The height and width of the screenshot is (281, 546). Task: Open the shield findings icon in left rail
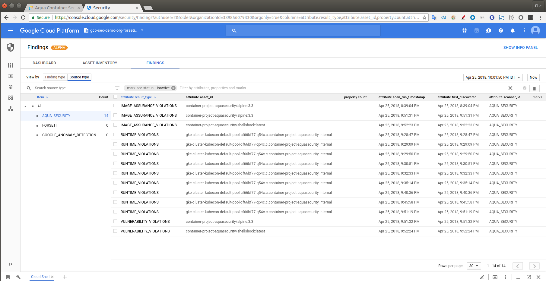[11, 87]
